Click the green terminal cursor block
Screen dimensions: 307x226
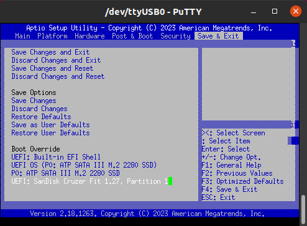click(170, 181)
